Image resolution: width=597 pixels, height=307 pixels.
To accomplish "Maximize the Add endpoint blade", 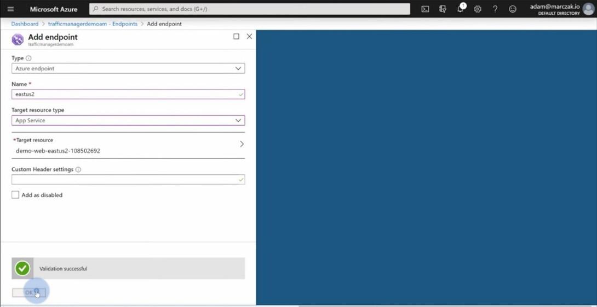I will (236, 37).
